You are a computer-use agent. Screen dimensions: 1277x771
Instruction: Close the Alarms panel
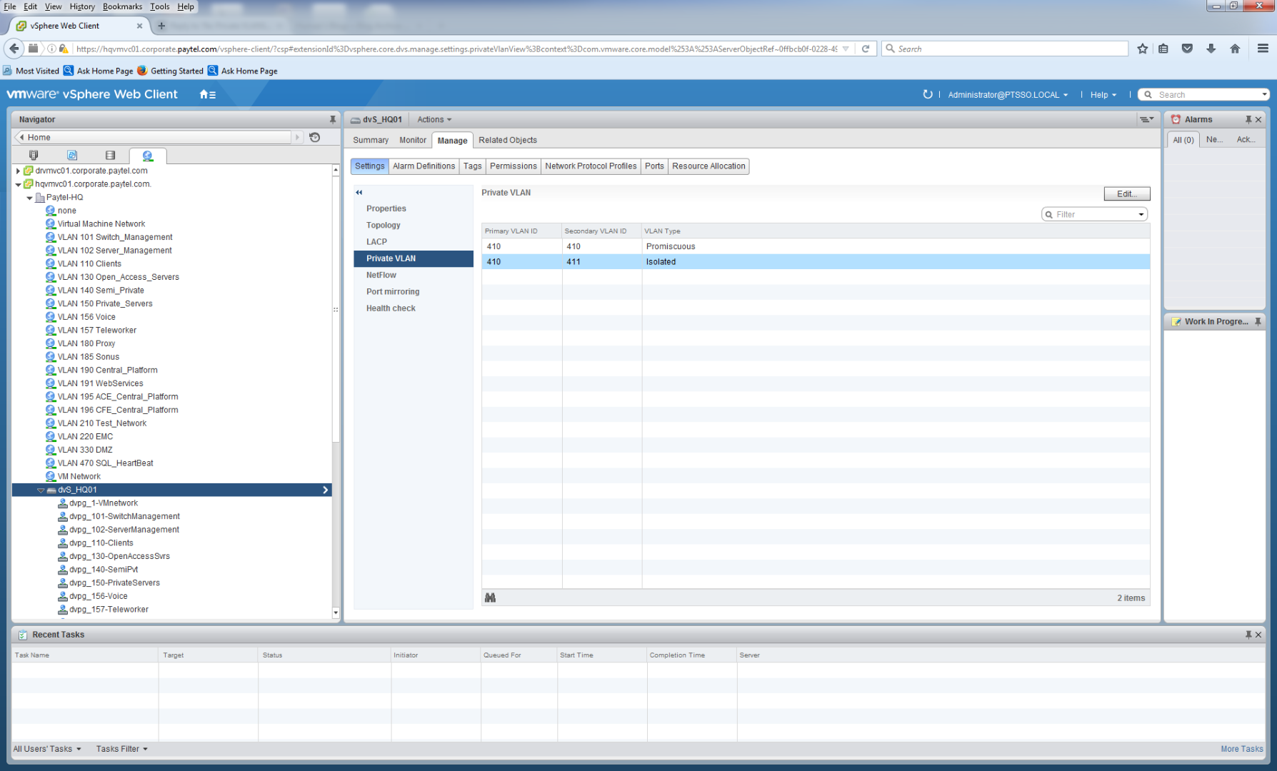1258,119
